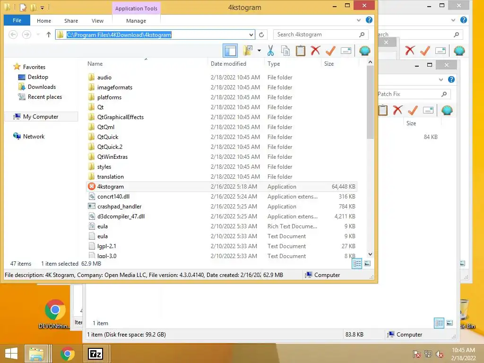Click the orange checkmark Properties icon
The width and height of the screenshot is (484, 363).
[330, 51]
